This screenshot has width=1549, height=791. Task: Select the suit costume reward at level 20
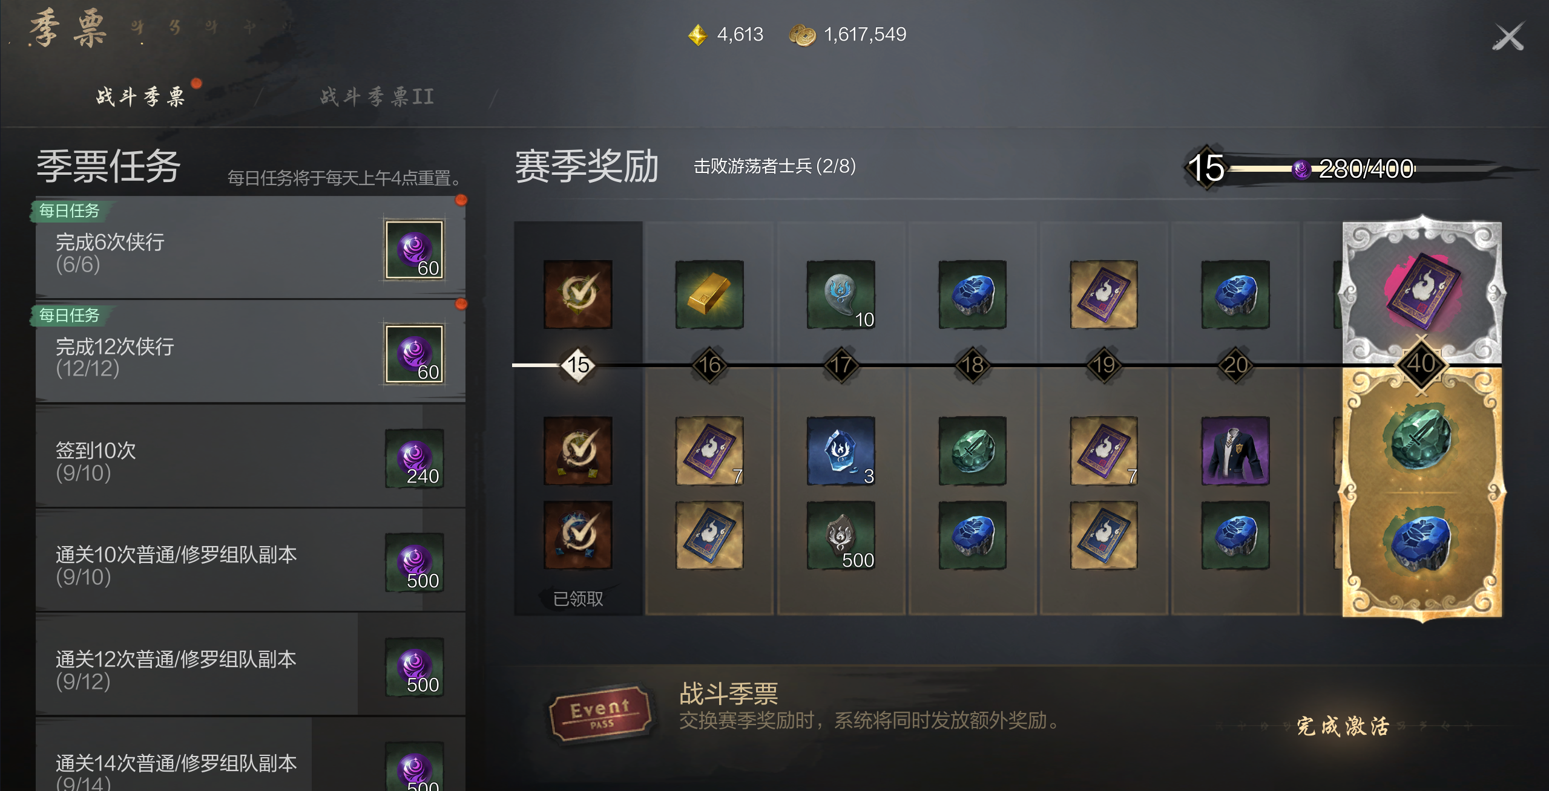(x=1235, y=451)
